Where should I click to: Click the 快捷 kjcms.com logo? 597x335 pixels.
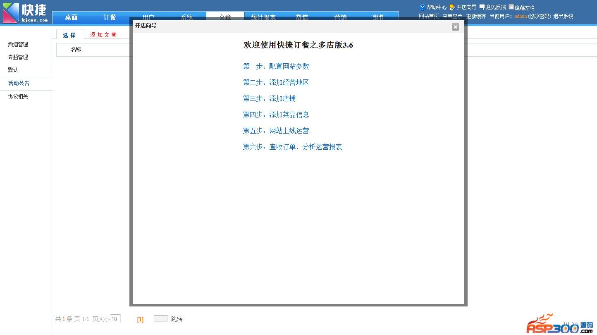pyautogui.click(x=25, y=13)
